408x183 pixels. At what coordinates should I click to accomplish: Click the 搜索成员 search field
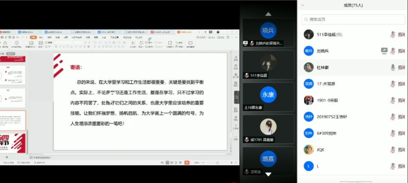(352, 19)
